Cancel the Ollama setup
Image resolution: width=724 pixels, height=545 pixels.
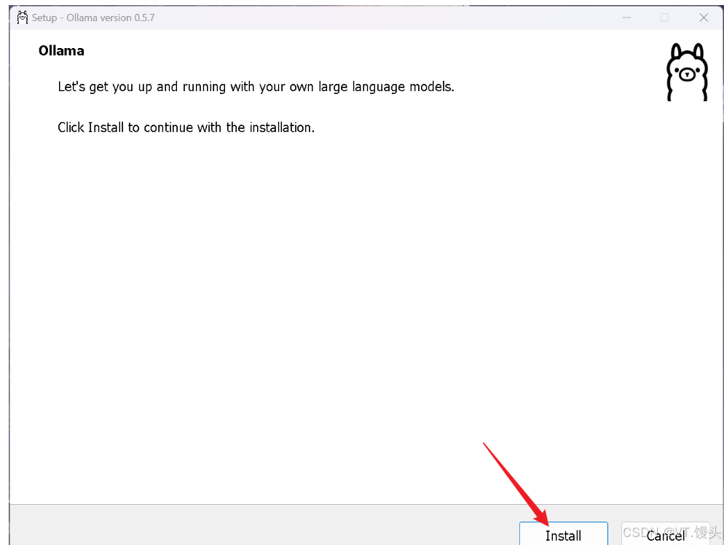tap(665, 534)
